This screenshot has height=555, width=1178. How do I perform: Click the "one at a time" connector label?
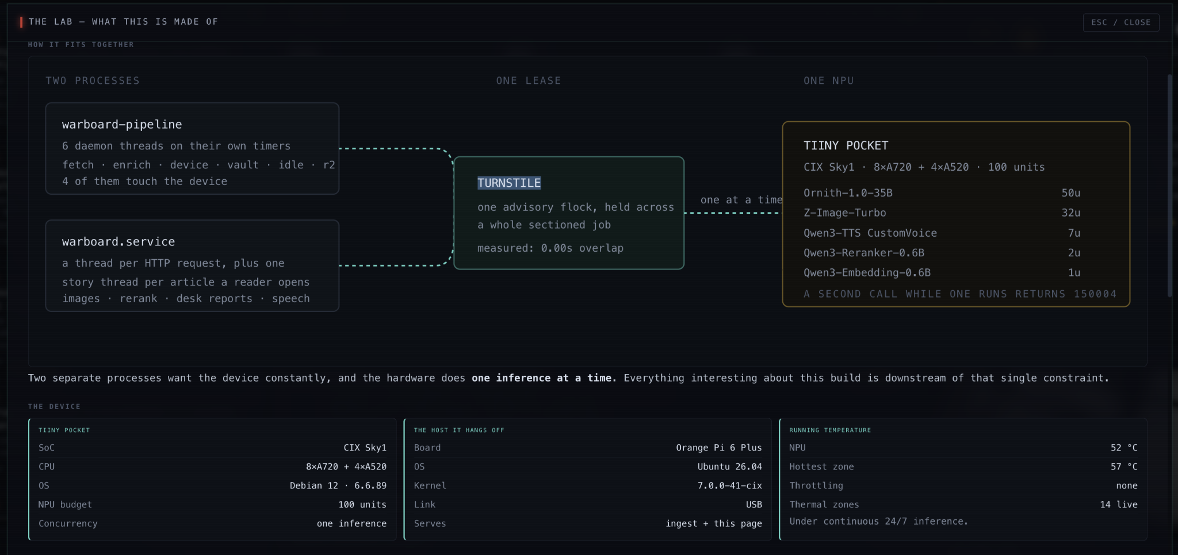tap(741, 199)
